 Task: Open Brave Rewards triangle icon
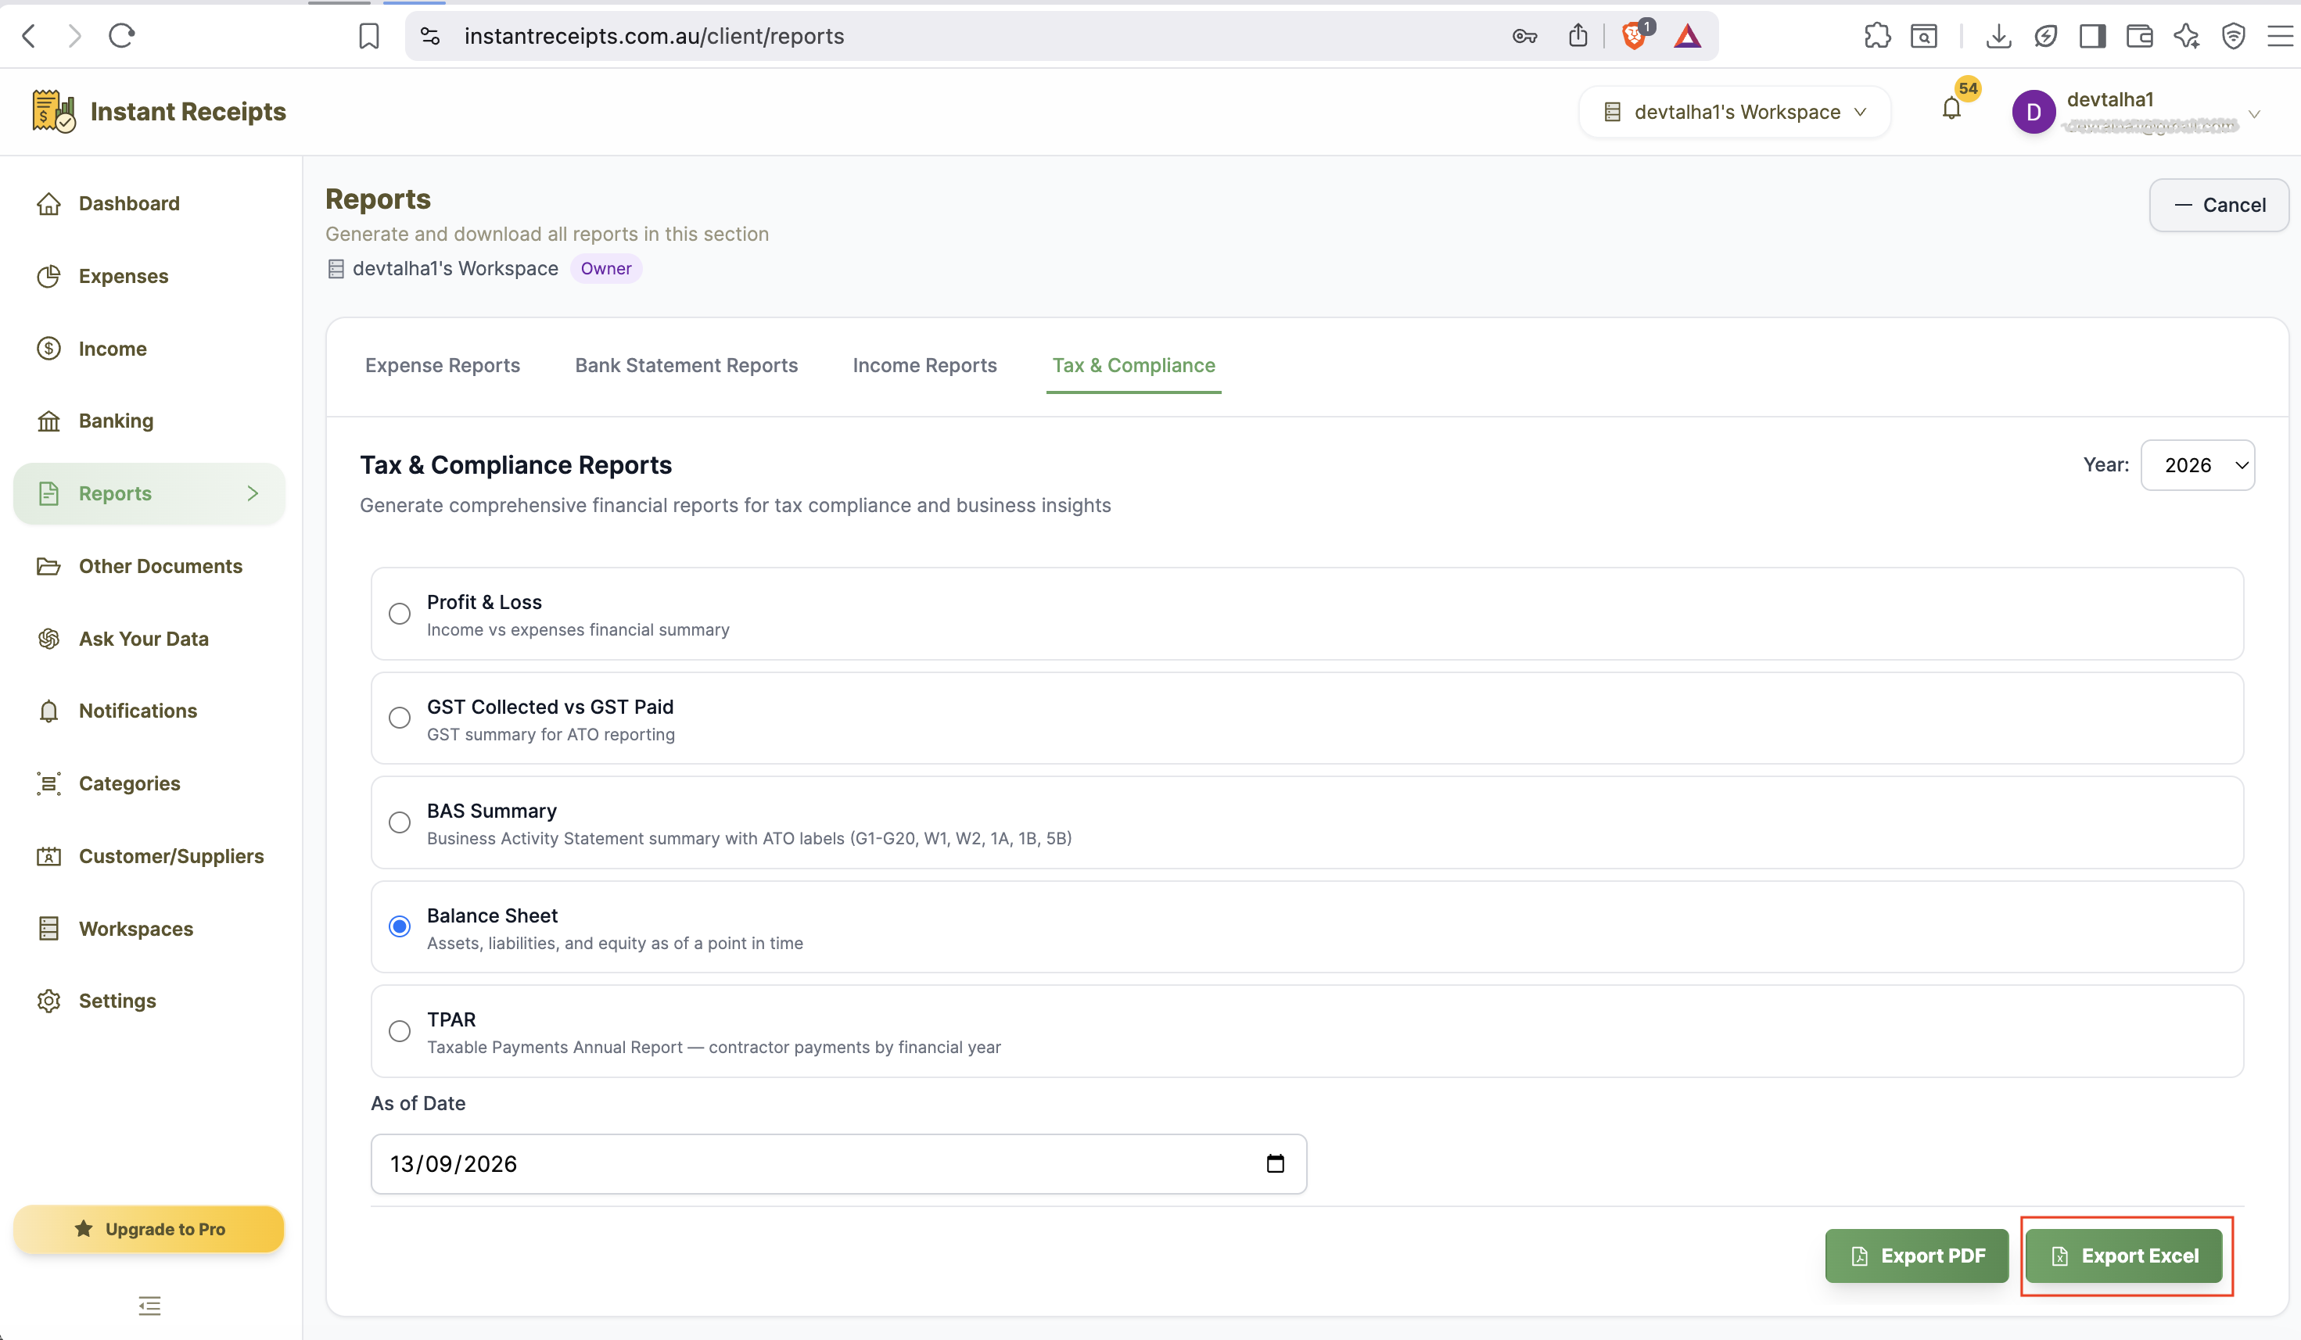1687,36
